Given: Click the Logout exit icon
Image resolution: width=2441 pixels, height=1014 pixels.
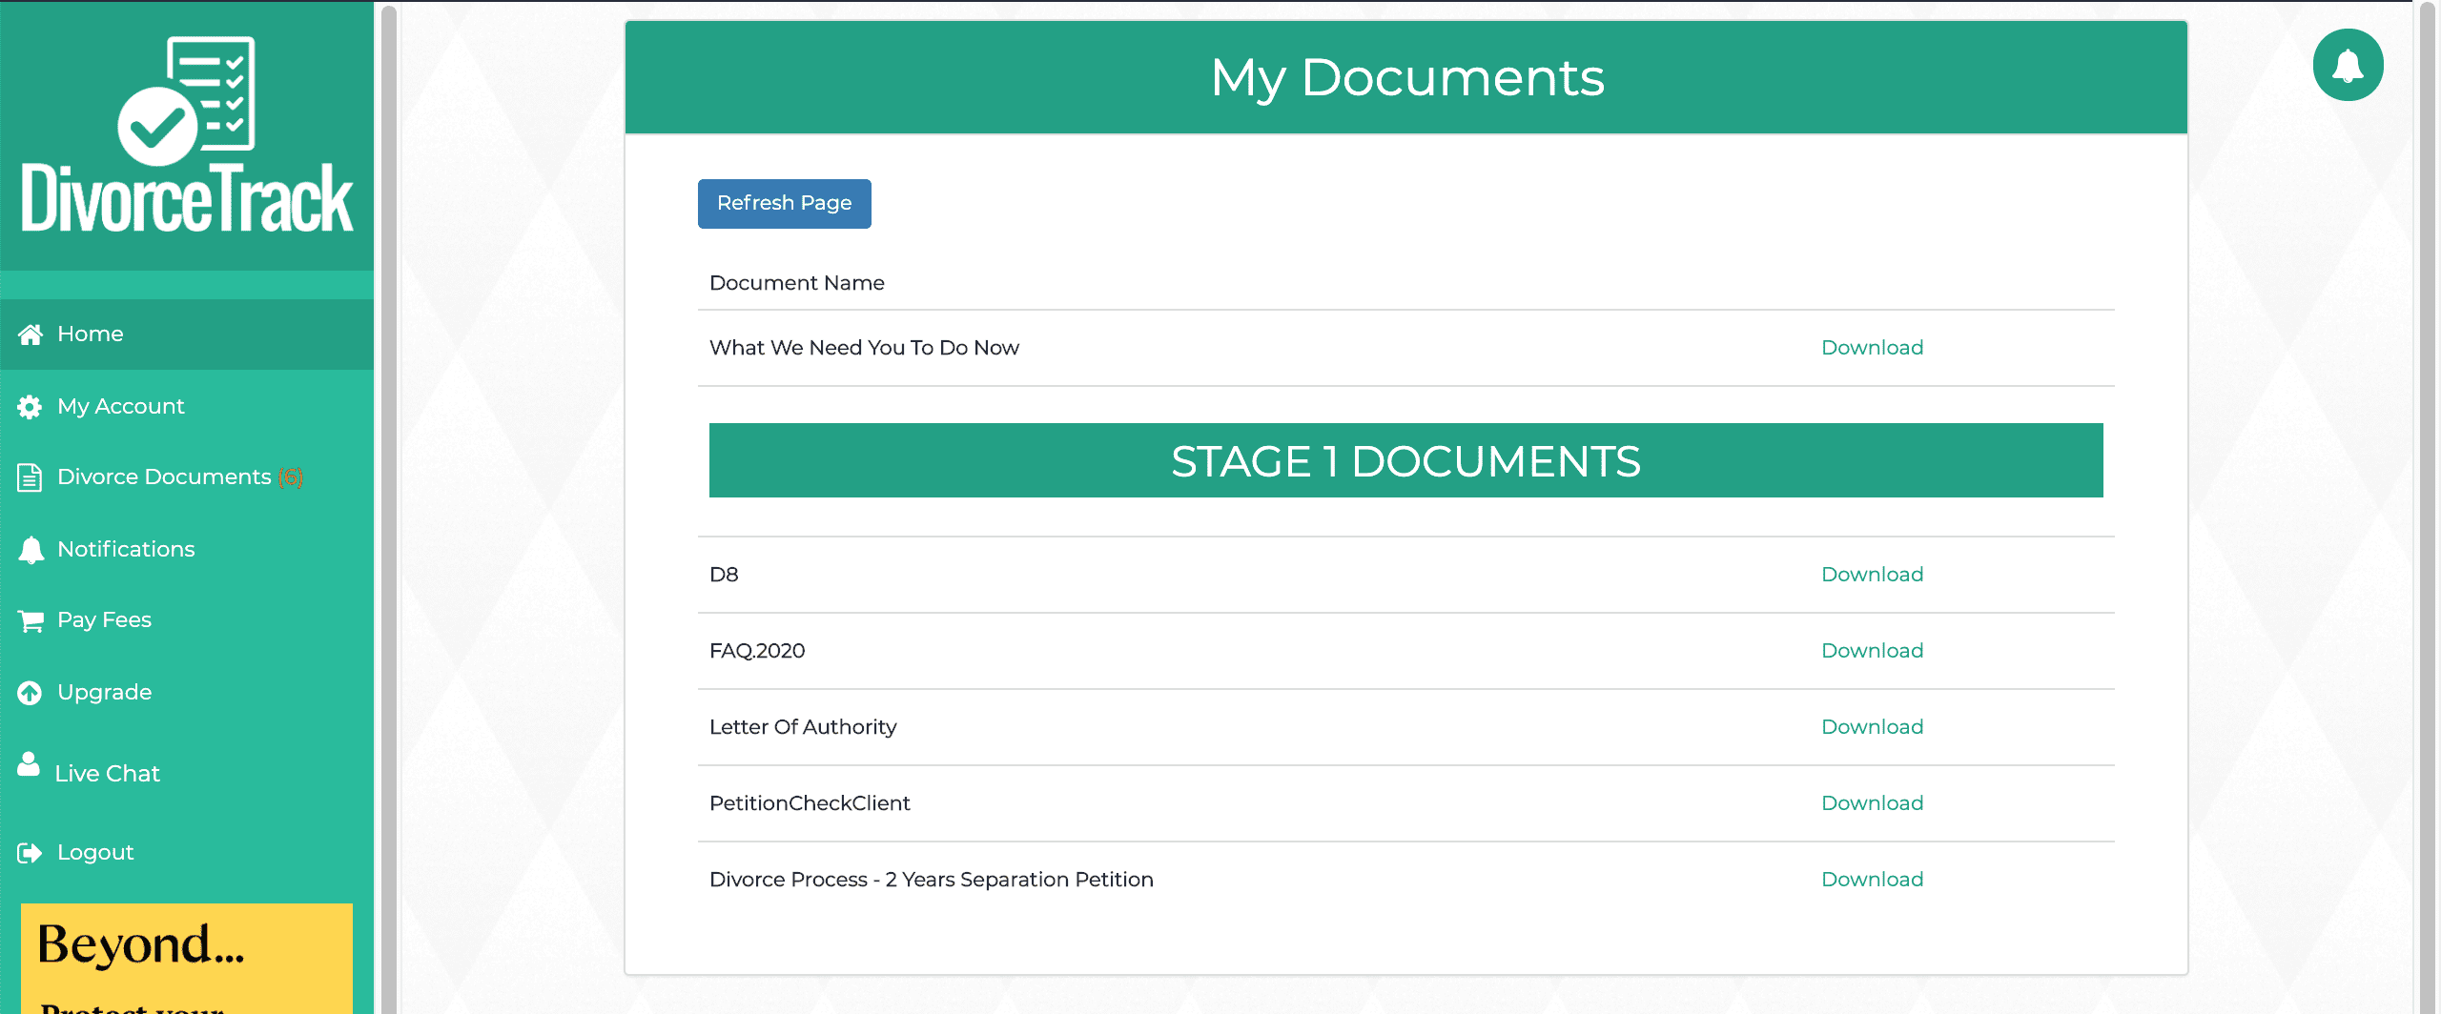Looking at the screenshot, I should tap(30, 853).
